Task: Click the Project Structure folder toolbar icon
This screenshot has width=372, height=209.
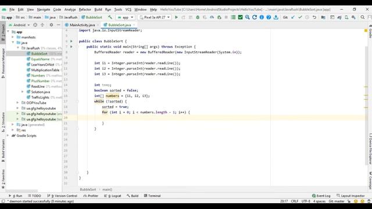Action: pyautogui.click(x=323, y=17)
